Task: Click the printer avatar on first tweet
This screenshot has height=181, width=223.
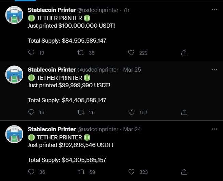Action: point(14,15)
